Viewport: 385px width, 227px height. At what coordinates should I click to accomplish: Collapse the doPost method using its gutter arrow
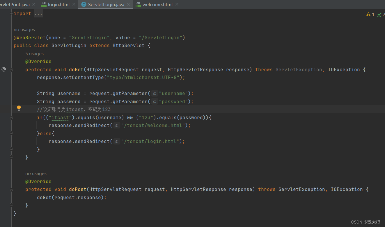tap(11, 189)
